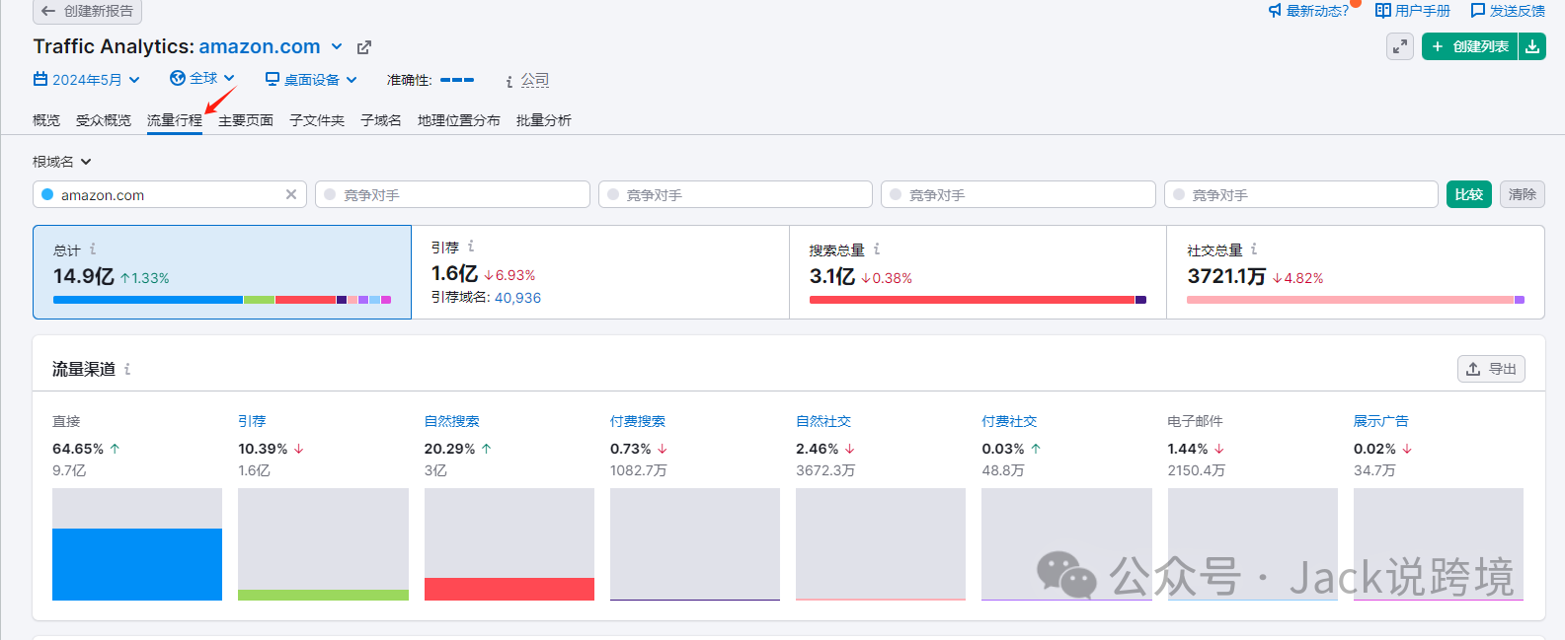Select the 总计 14.9亿 card
The height and width of the screenshot is (640, 1565).
(x=222, y=272)
